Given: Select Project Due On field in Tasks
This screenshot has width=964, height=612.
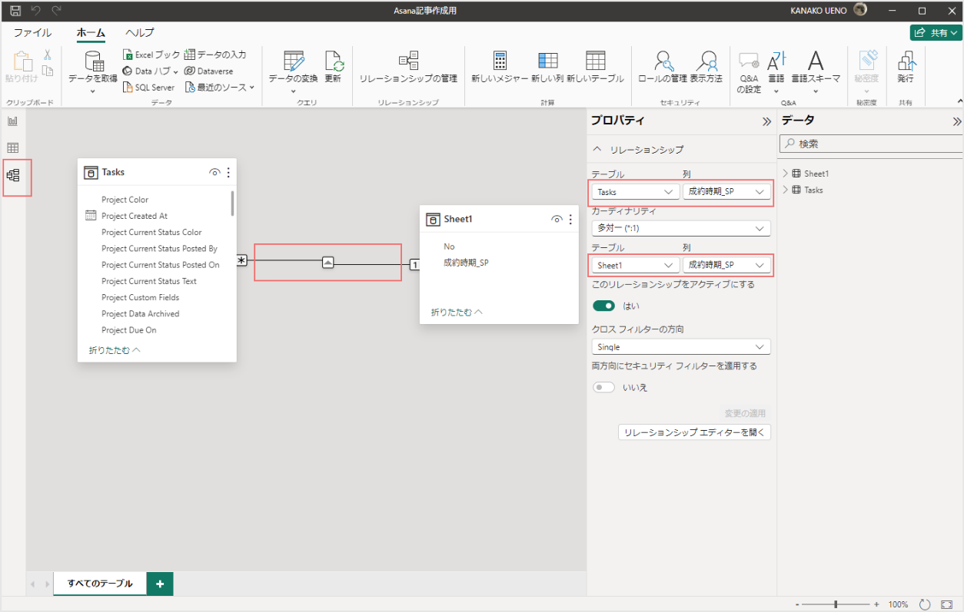Looking at the screenshot, I should pyautogui.click(x=128, y=330).
